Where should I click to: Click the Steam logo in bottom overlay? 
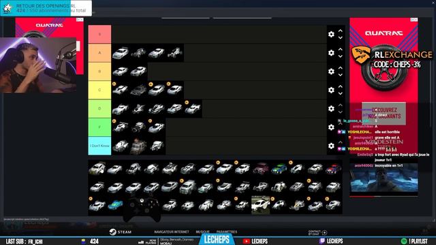(x=112, y=232)
